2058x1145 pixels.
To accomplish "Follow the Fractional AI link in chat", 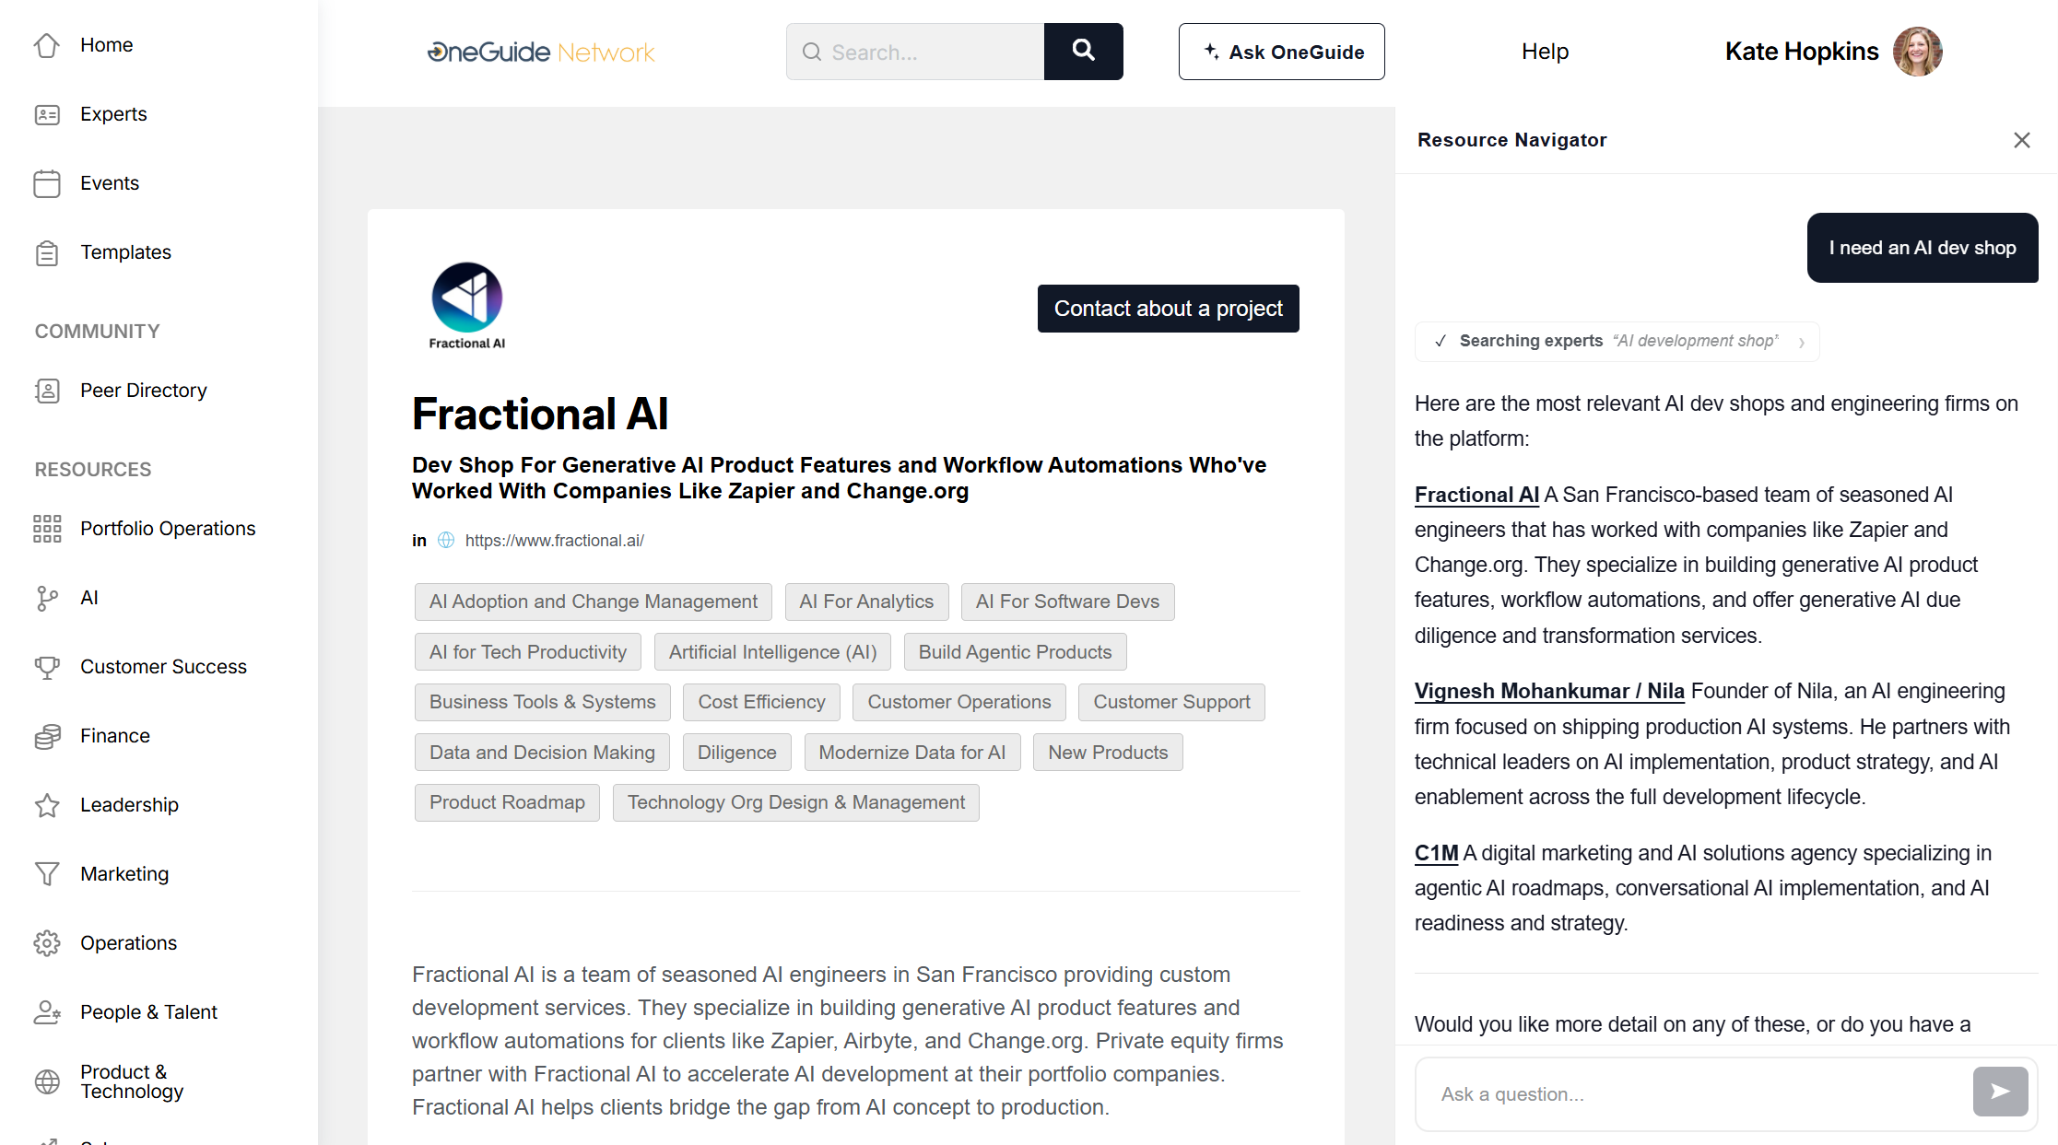I will click(x=1476, y=495).
